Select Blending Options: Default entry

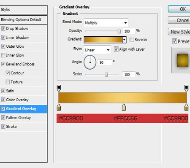[x=21, y=19]
